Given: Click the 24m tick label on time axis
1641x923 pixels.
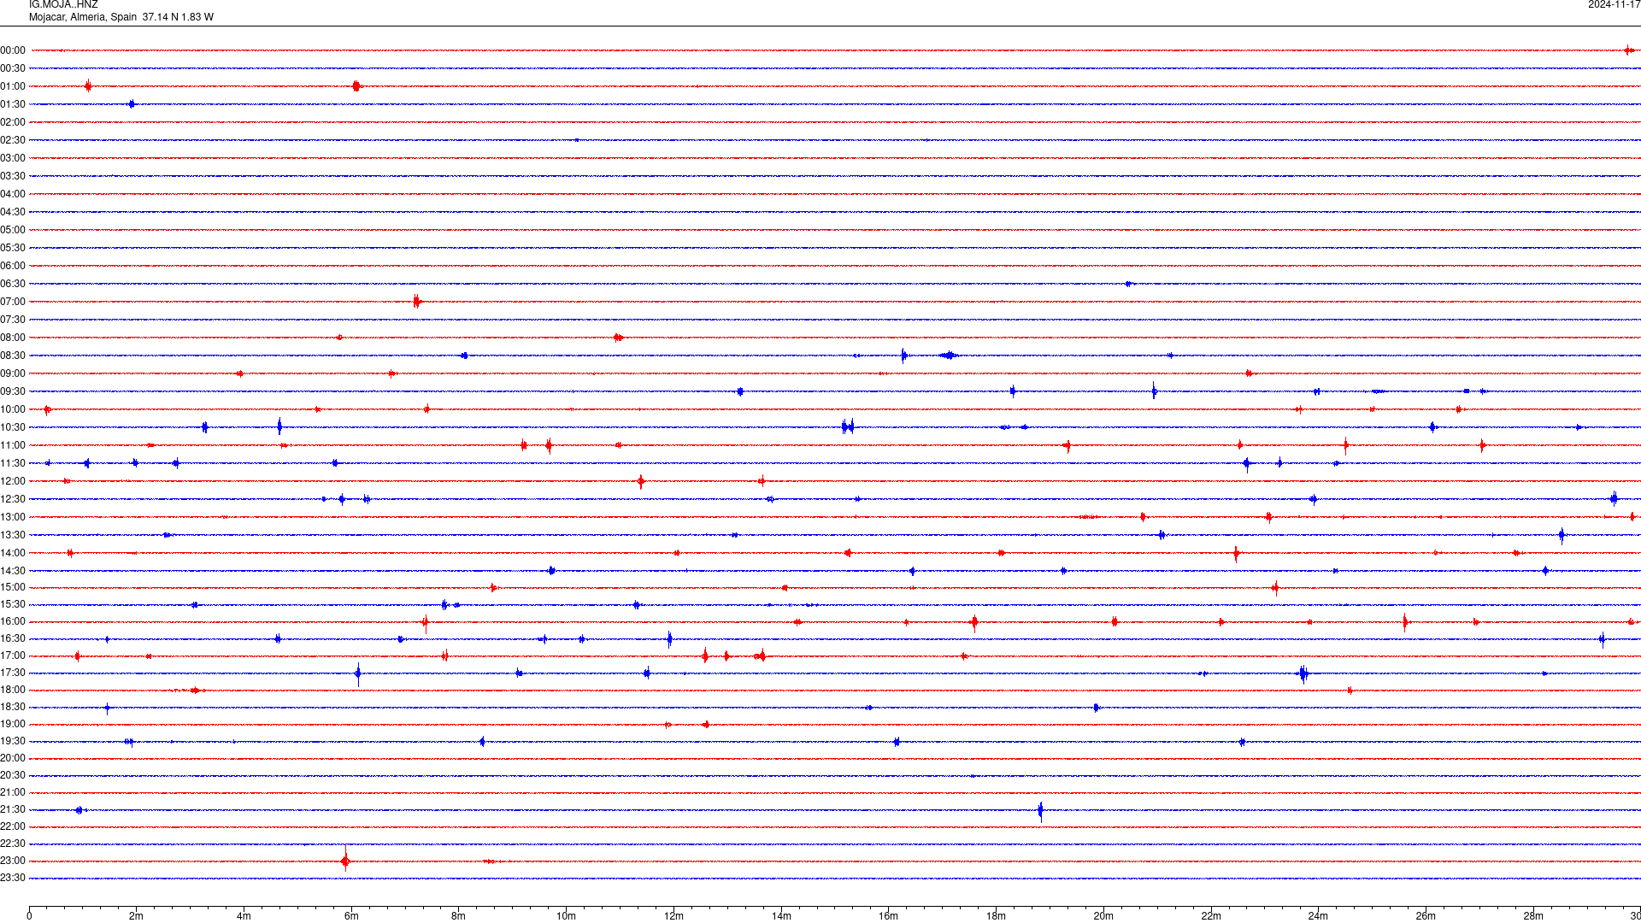Looking at the screenshot, I should [x=1318, y=916].
